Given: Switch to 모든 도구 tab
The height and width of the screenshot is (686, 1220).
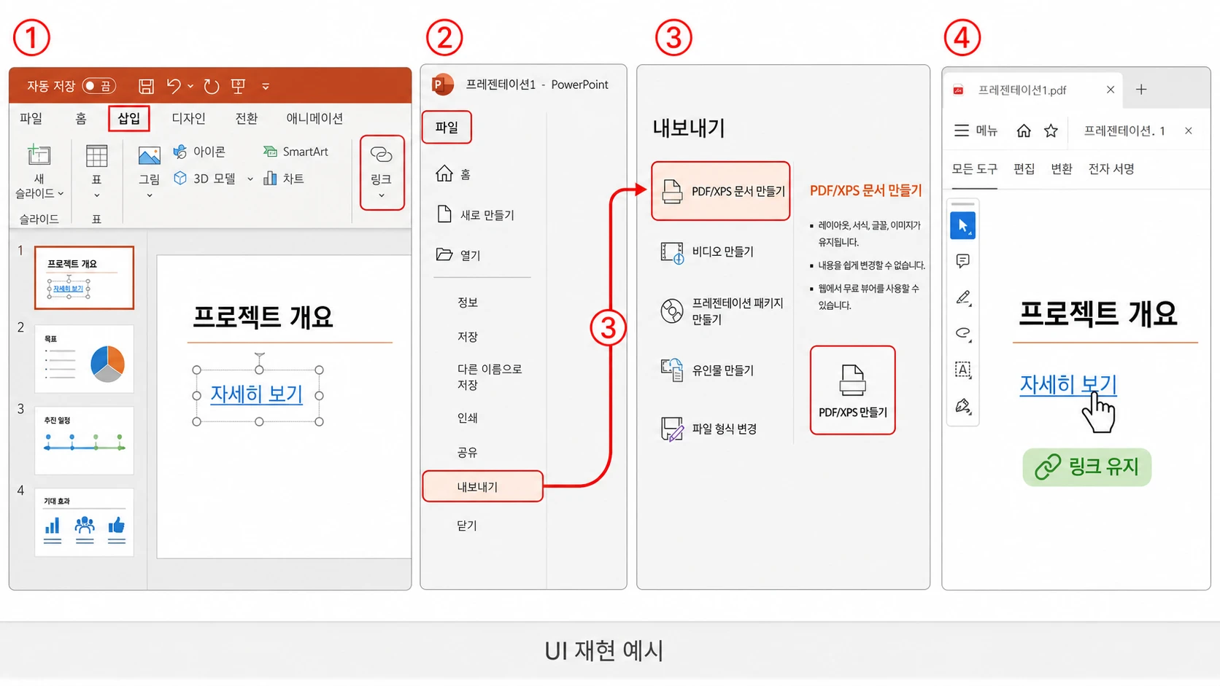Looking at the screenshot, I should [x=974, y=169].
